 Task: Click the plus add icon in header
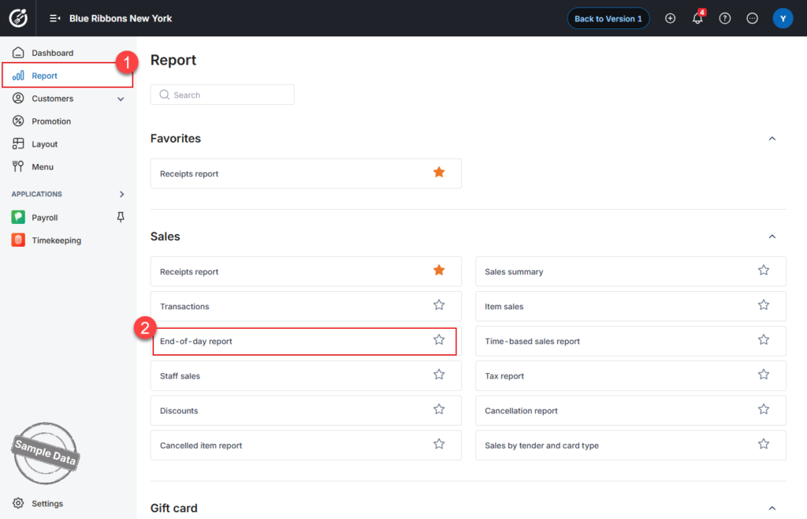[670, 19]
